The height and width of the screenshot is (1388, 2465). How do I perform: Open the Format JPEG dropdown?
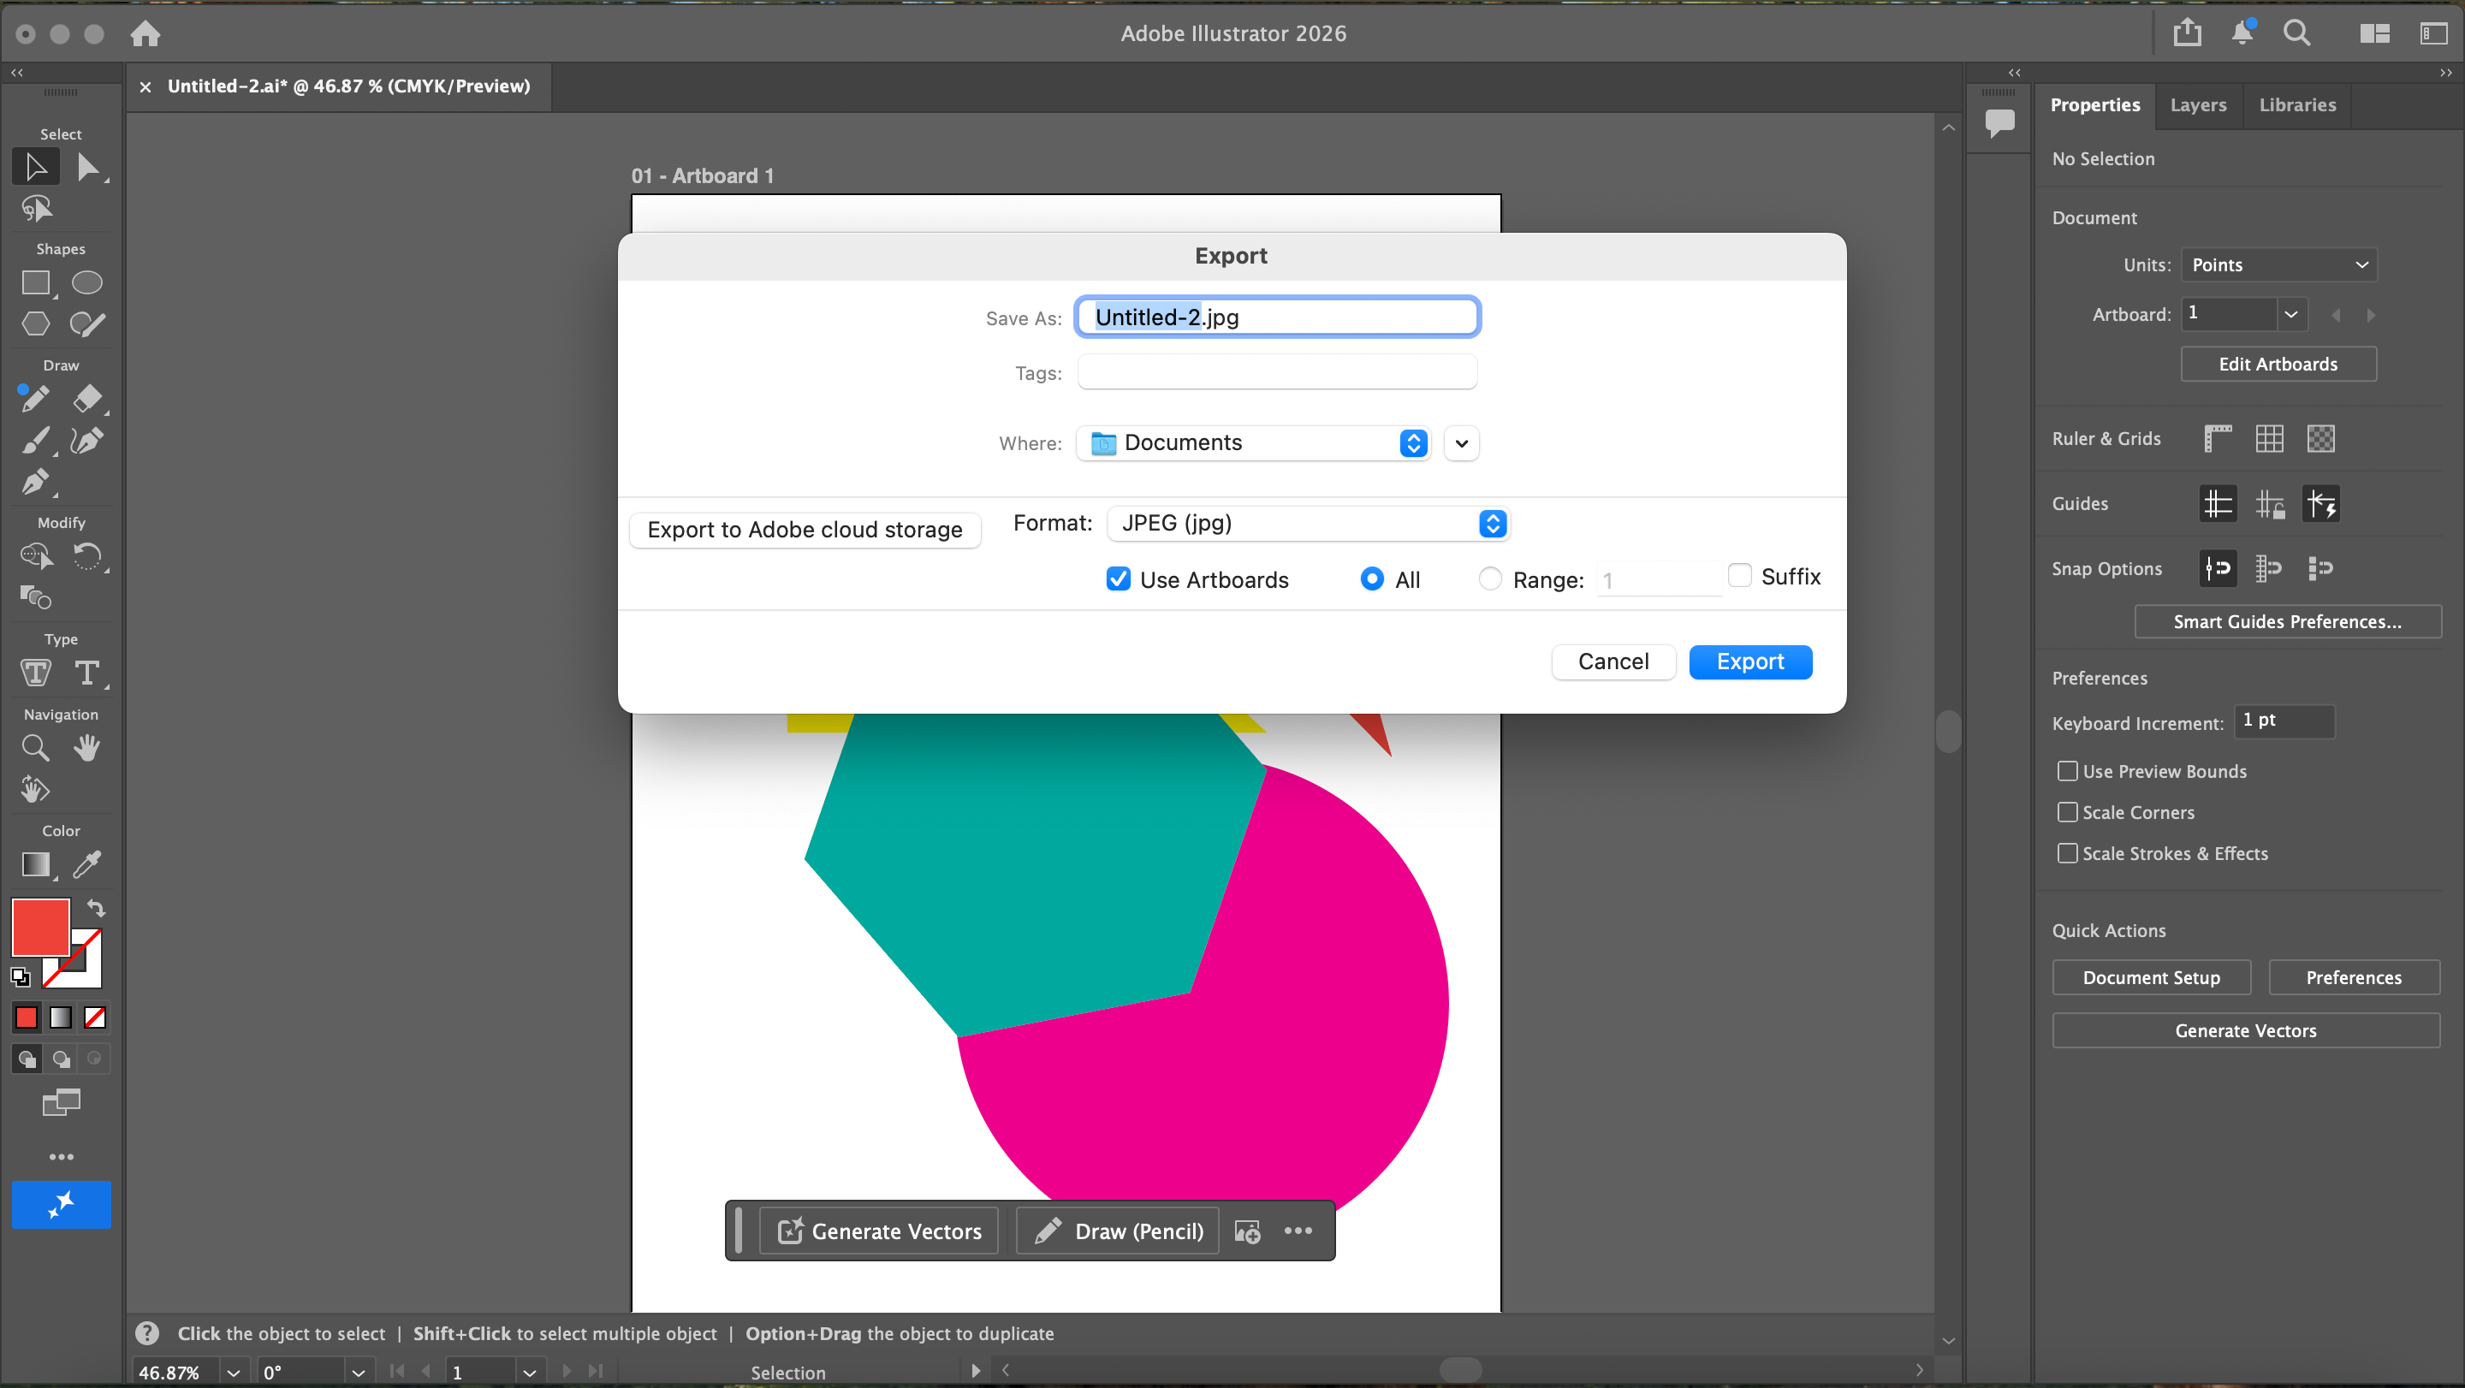pos(1307,523)
